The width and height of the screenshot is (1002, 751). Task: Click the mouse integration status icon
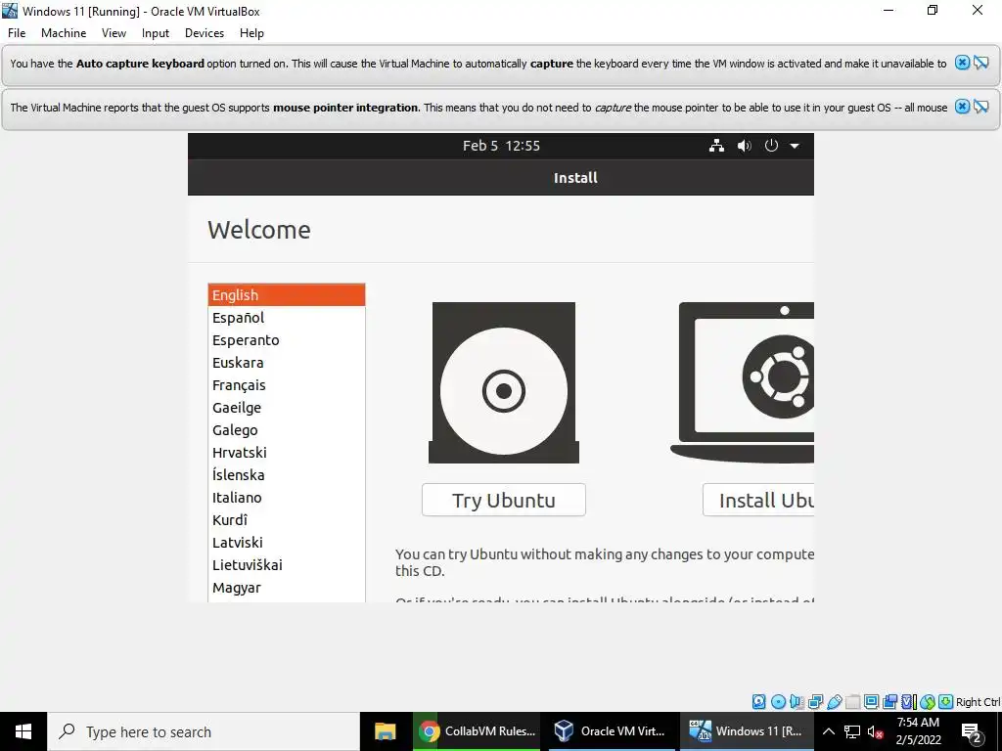[x=928, y=702]
